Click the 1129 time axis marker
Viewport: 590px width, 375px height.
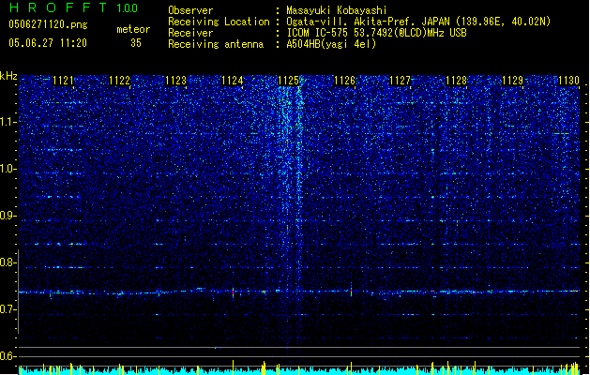(x=512, y=81)
